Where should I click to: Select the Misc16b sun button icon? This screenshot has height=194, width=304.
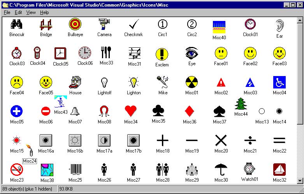click(x=75, y=140)
